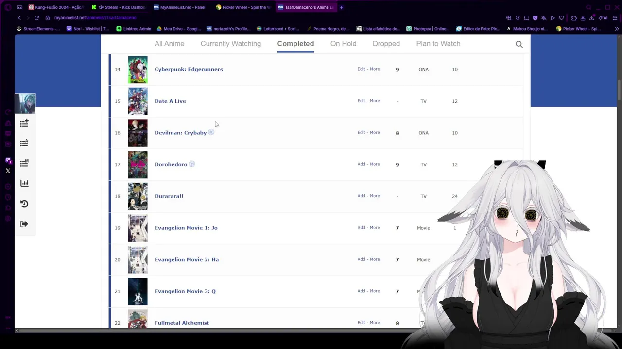
Task: Expand More for Fullmetal Alchemist
Action: [375, 323]
